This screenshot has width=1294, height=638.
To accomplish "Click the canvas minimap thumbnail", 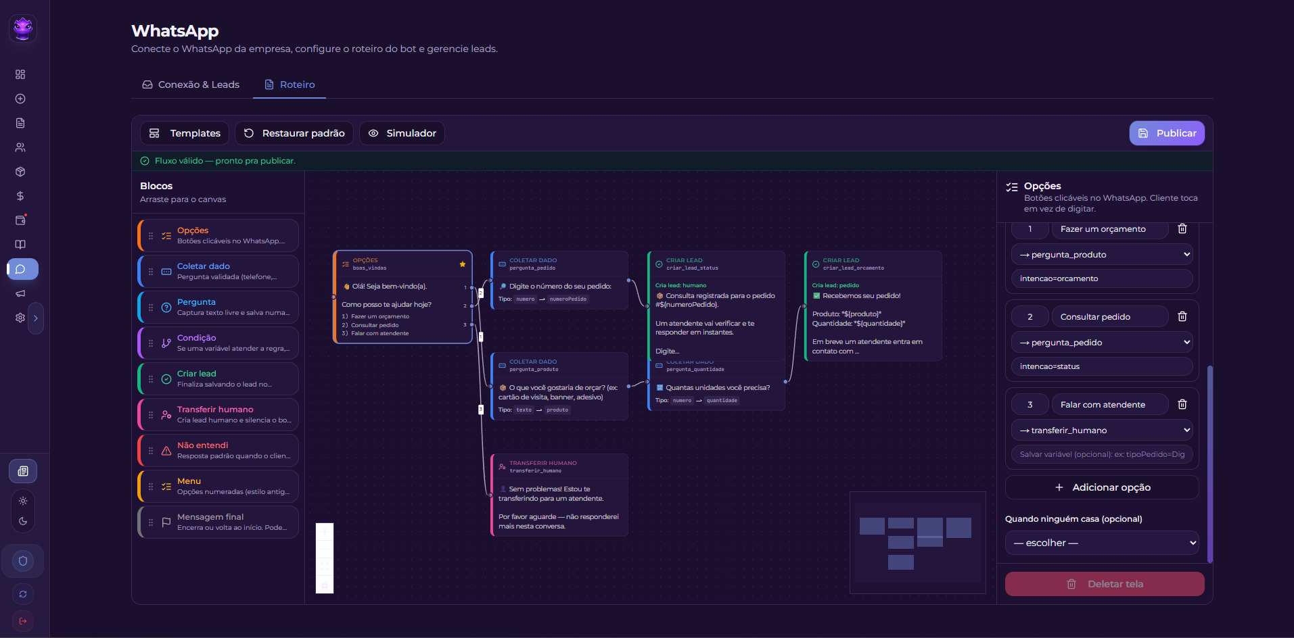I will click(917, 543).
